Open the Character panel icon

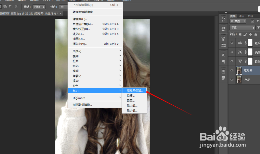[223, 55]
